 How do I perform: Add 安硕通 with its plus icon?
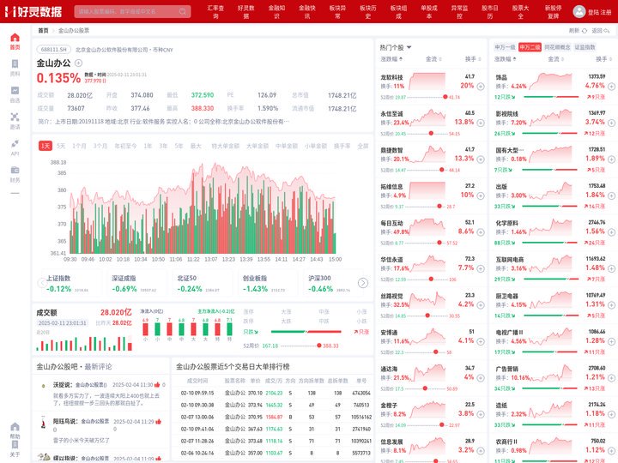(x=481, y=342)
